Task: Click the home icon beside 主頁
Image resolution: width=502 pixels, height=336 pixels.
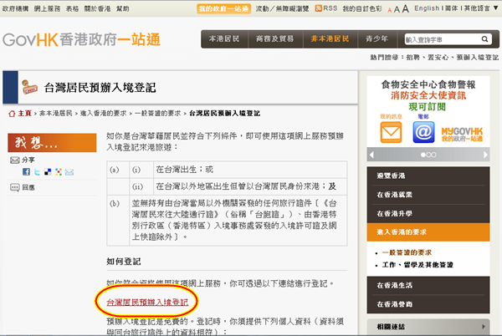Action: 12,114
